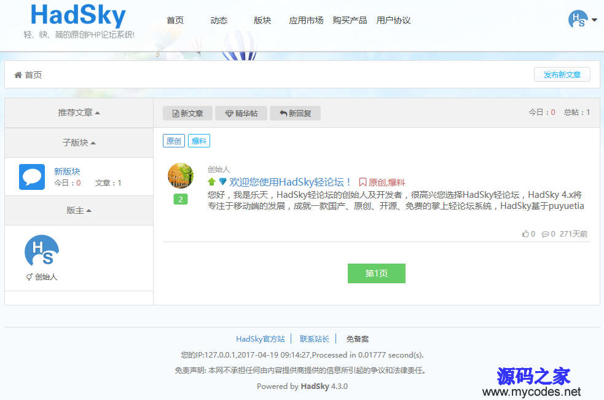
Task: Click the 创始人 author name above post
Action: coord(218,169)
